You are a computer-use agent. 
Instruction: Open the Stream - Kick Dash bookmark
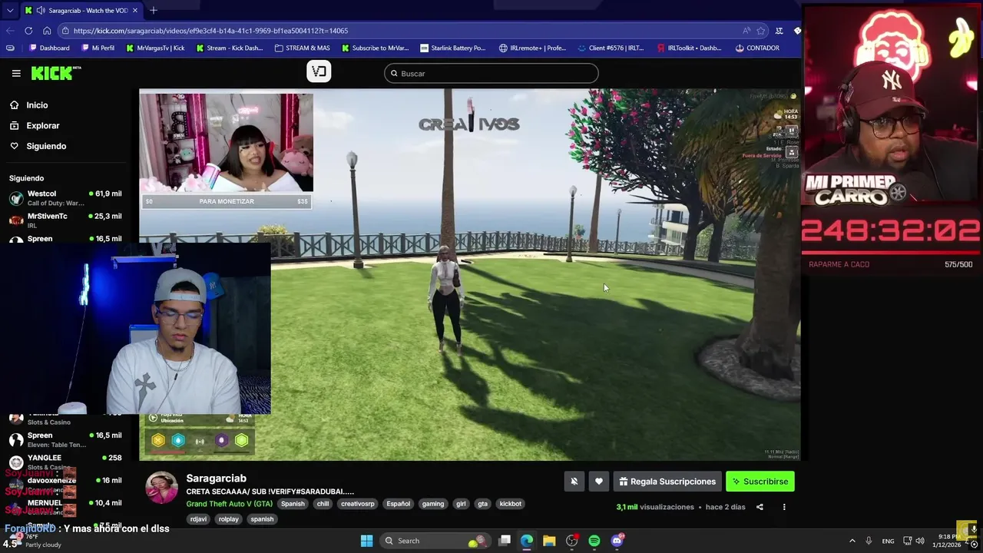(230, 48)
